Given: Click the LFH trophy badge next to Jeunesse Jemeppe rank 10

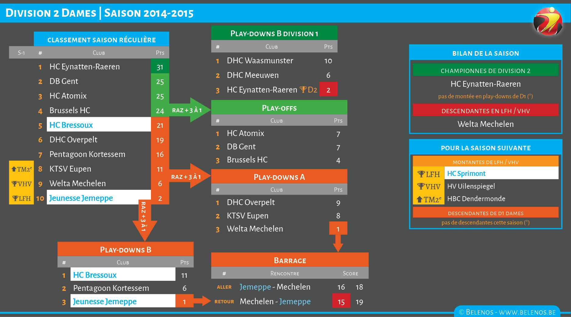Looking at the screenshot, I should pyautogui.click(x=21, y=198).
